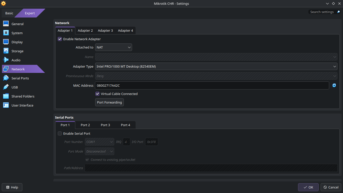This screenshot has width=343, height=193.
Task: Click the settings gear window icon
Action: (3, 4)
